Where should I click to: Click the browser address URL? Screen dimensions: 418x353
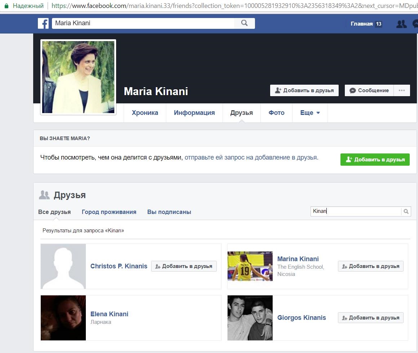tap(234, 6)
